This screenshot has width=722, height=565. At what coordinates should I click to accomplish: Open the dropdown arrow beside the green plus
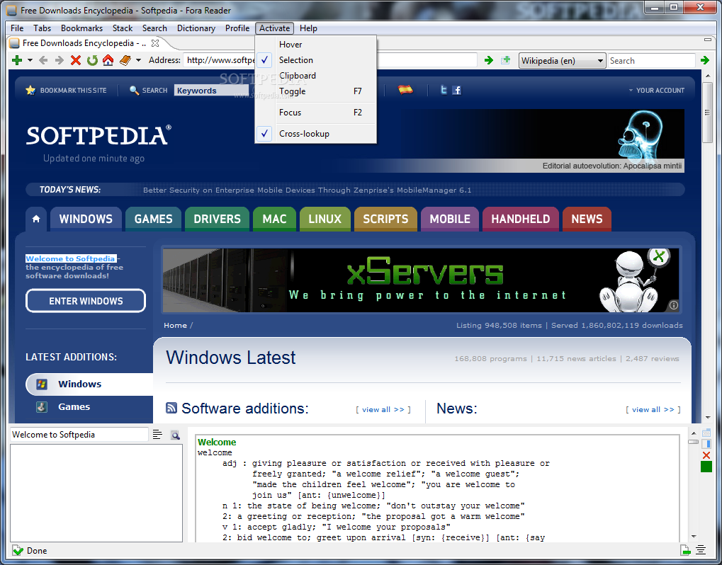click(x=30, y=60)
